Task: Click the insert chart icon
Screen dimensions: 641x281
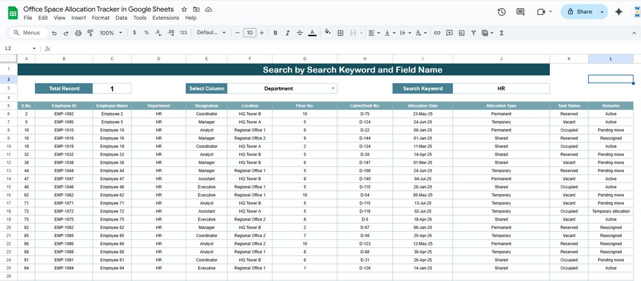Action: click(x=461, y=33)
